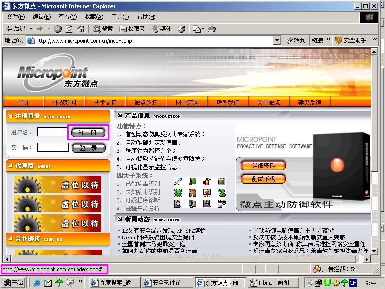
Task: Open news link IE又有安全漏洞发现
Action: 164,231
